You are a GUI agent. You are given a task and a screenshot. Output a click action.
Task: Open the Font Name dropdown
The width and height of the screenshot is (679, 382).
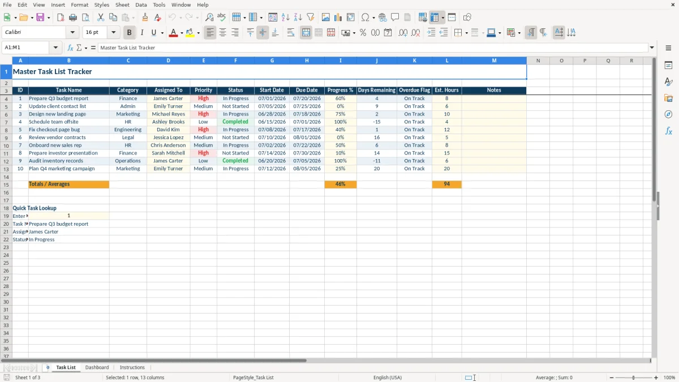pyautogui.click(x=72, y=33)
